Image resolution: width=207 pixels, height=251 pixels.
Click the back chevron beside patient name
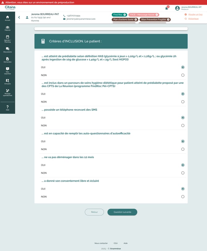[19, 17]
